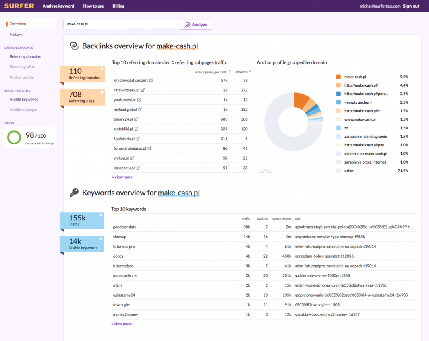Open the Billing menu item
The height and width of the screenshot is (341, 429).
118,6
